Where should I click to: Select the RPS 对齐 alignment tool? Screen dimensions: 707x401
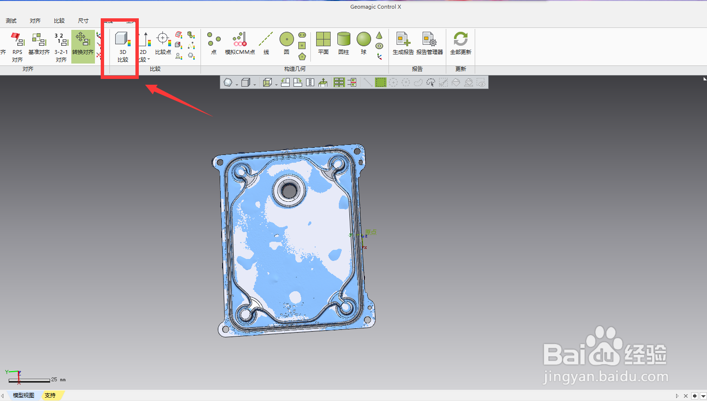[17, 47]
